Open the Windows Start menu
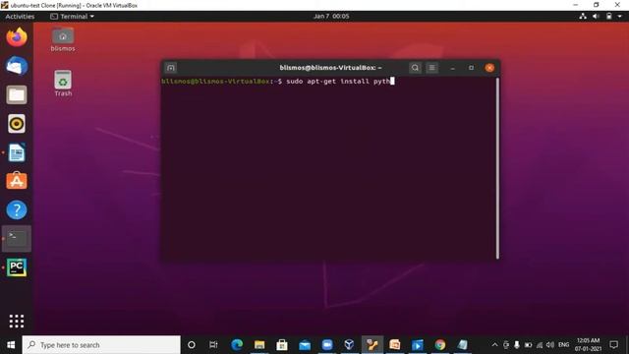 [11, 345]
